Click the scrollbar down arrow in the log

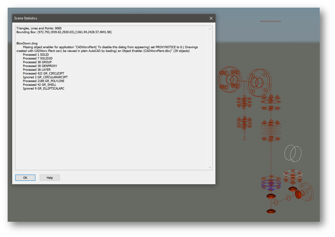tap(211, 167)
